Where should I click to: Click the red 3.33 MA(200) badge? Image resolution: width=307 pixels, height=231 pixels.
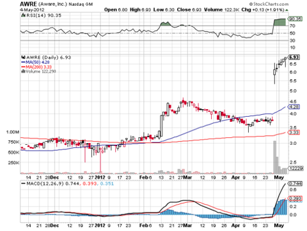(294, 133)
